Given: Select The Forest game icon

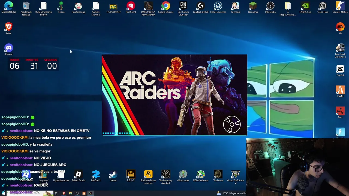Looking at the screenshot, I should click(x=218, y=176).
